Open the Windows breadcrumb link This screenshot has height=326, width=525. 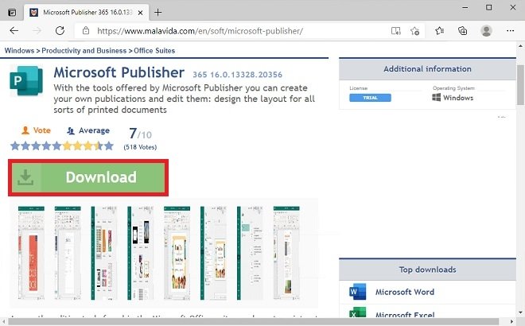pyautogui.click(x=19, y=51)
